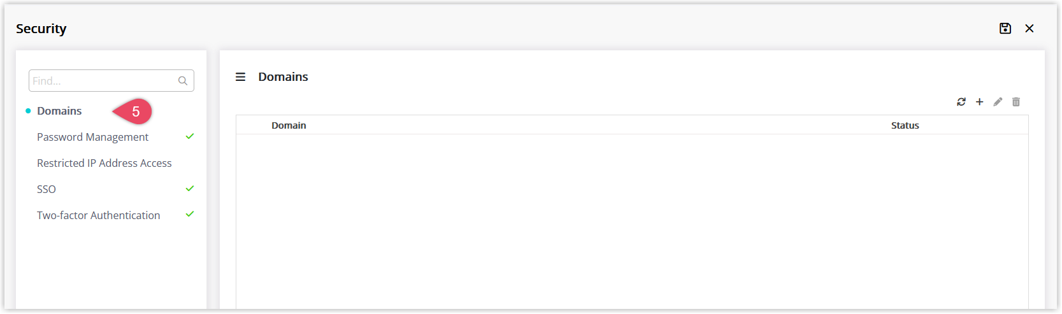Click the pencil edit icon

998,102
